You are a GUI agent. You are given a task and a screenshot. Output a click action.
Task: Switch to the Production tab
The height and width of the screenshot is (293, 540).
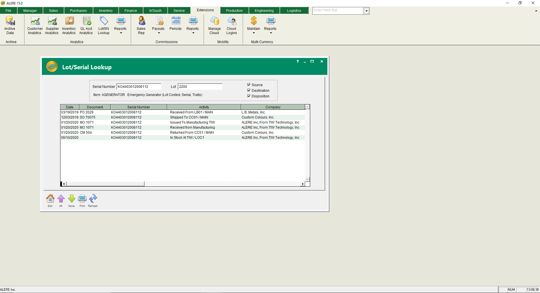(x=234, y=10)
